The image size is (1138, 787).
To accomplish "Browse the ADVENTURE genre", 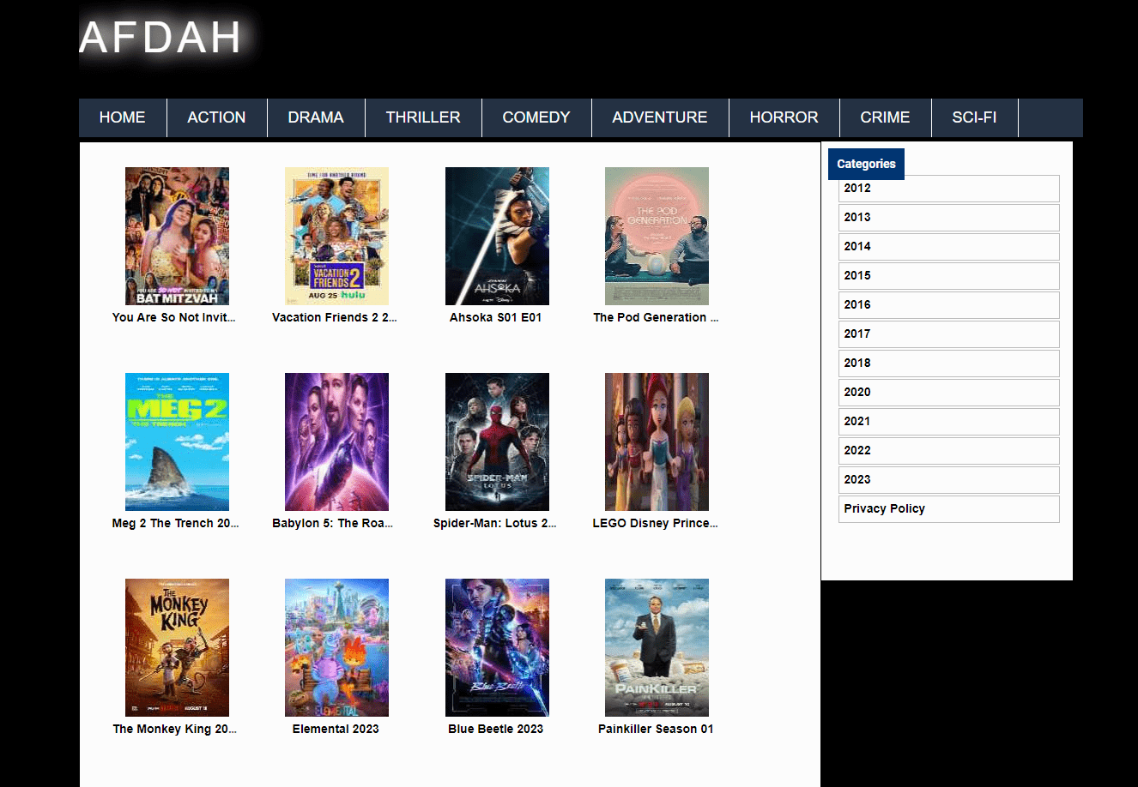I will point(660,117).
